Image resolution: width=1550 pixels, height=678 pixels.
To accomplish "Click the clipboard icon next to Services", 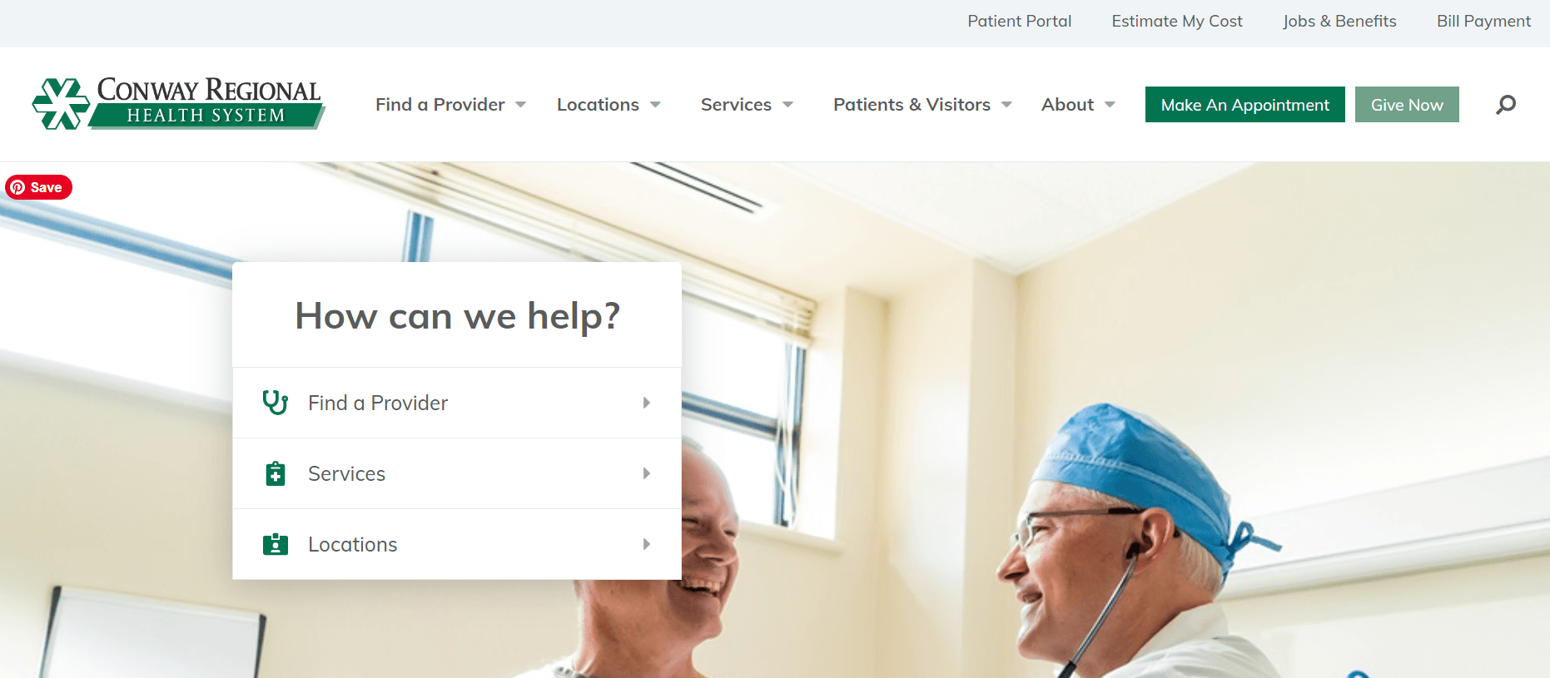I will (x=276, y=473).
